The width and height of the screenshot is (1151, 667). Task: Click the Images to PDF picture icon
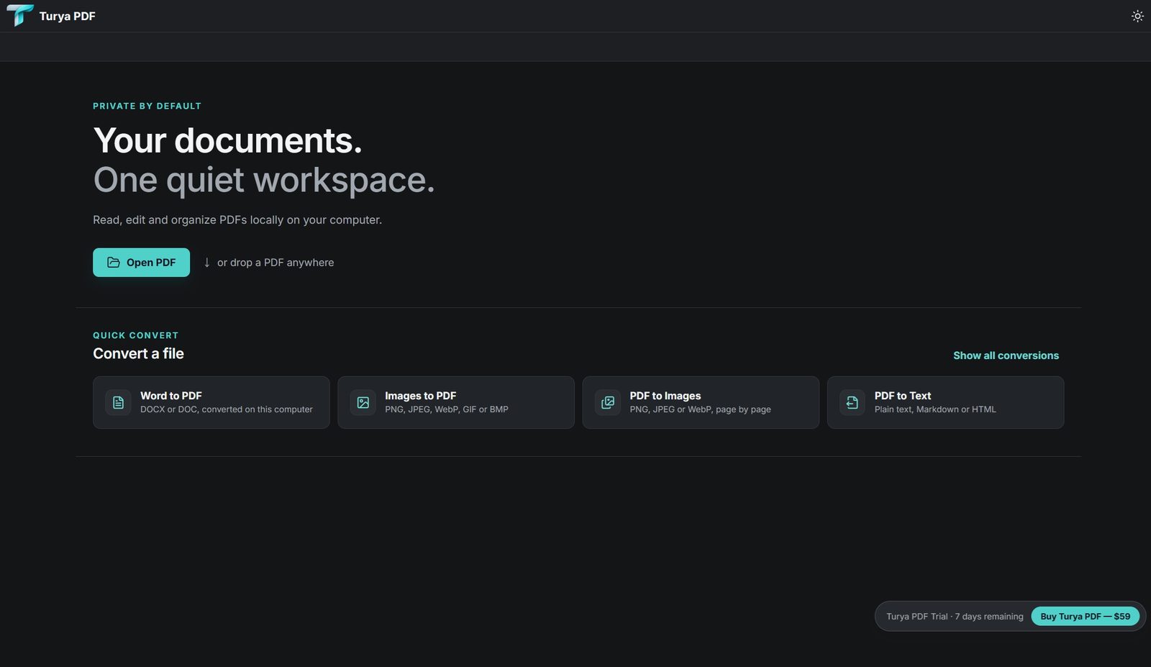363,403
